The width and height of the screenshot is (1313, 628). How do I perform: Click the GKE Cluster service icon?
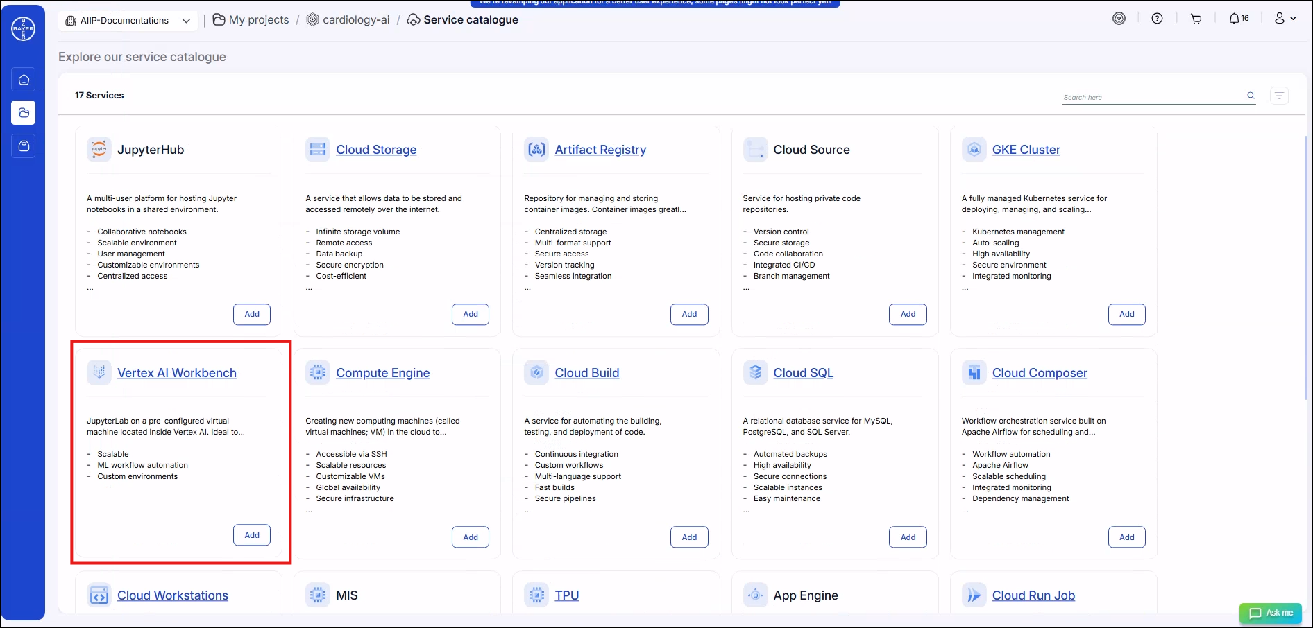(x=974, y=149)
